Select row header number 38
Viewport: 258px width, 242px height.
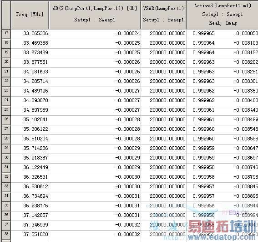(6, 235)
